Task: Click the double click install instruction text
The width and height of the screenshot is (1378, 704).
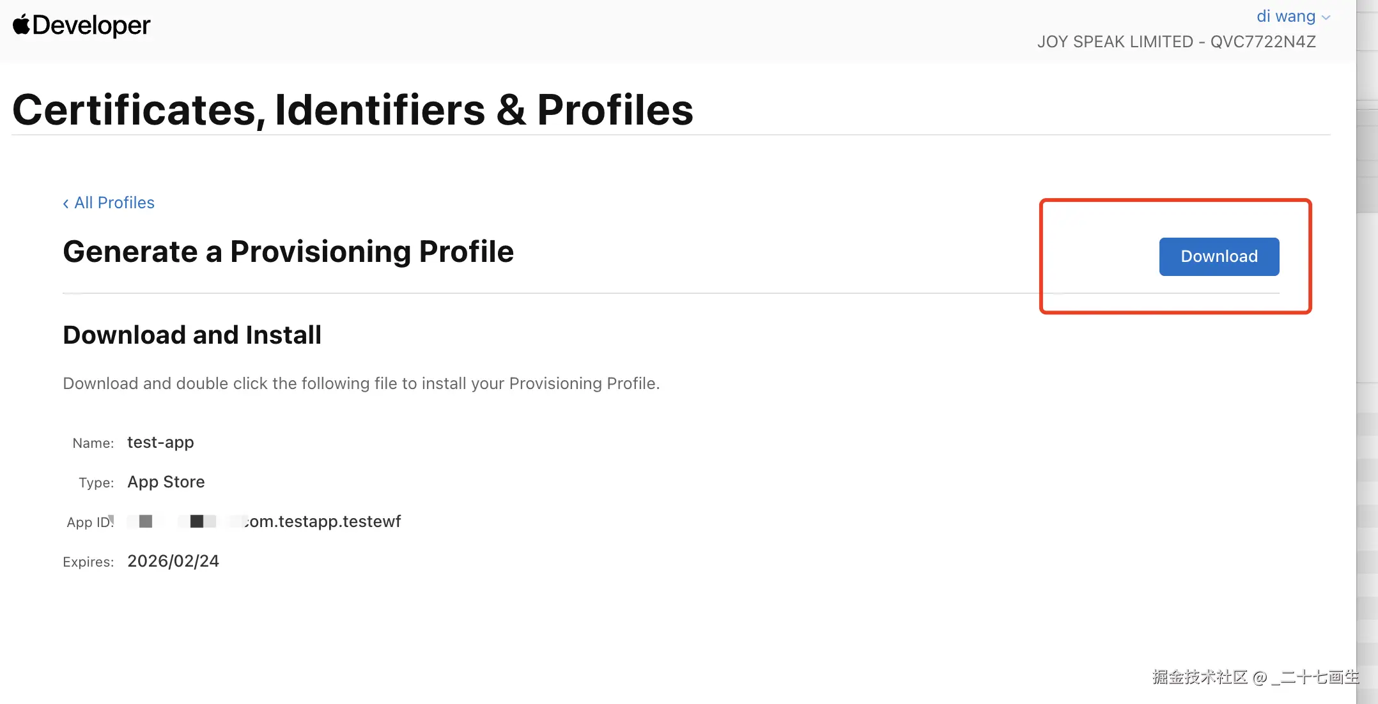Action: click(361, 383)
